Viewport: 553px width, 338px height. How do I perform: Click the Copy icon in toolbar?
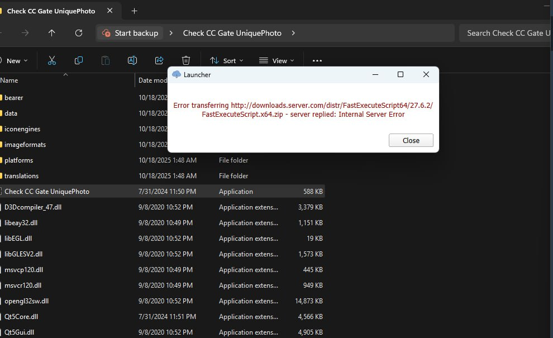(x=79, y=60)
